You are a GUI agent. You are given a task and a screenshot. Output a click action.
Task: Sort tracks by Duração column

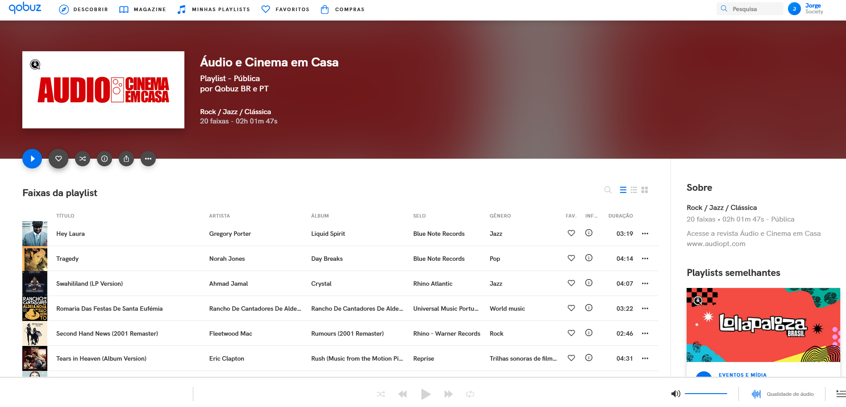pyautogui.click(x=621, y=216)
